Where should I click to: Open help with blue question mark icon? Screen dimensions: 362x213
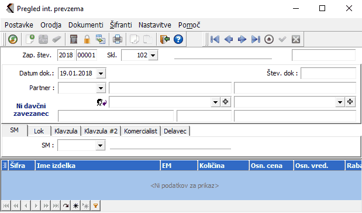[x=178, y=39]
